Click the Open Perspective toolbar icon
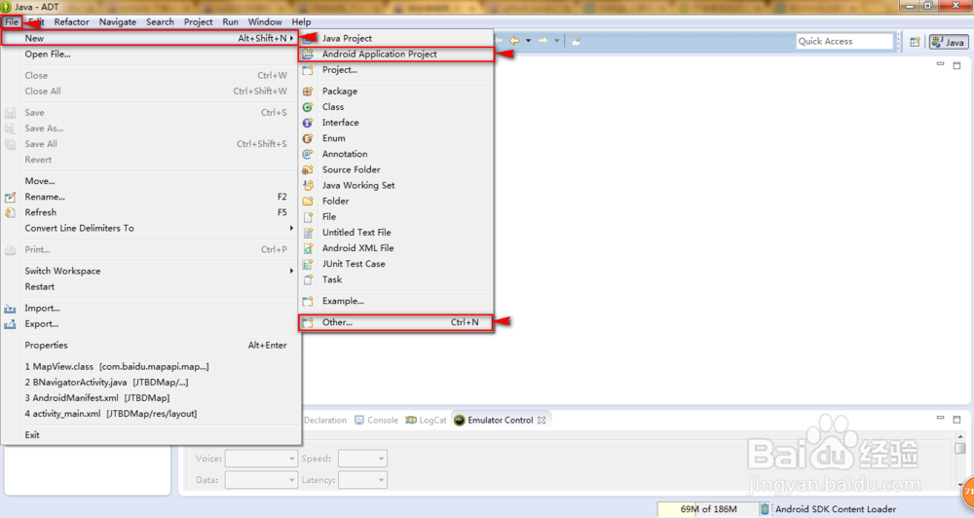This screenshot has height=518, width=974. (x=915, y=42)
